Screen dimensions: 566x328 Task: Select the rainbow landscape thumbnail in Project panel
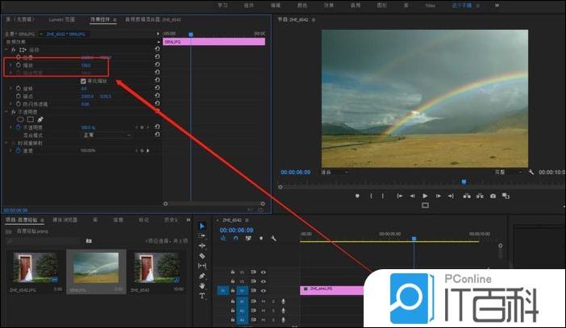click(96, 268)
